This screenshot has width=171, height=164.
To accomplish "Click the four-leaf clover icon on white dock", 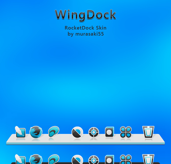I will pos(125,132).
